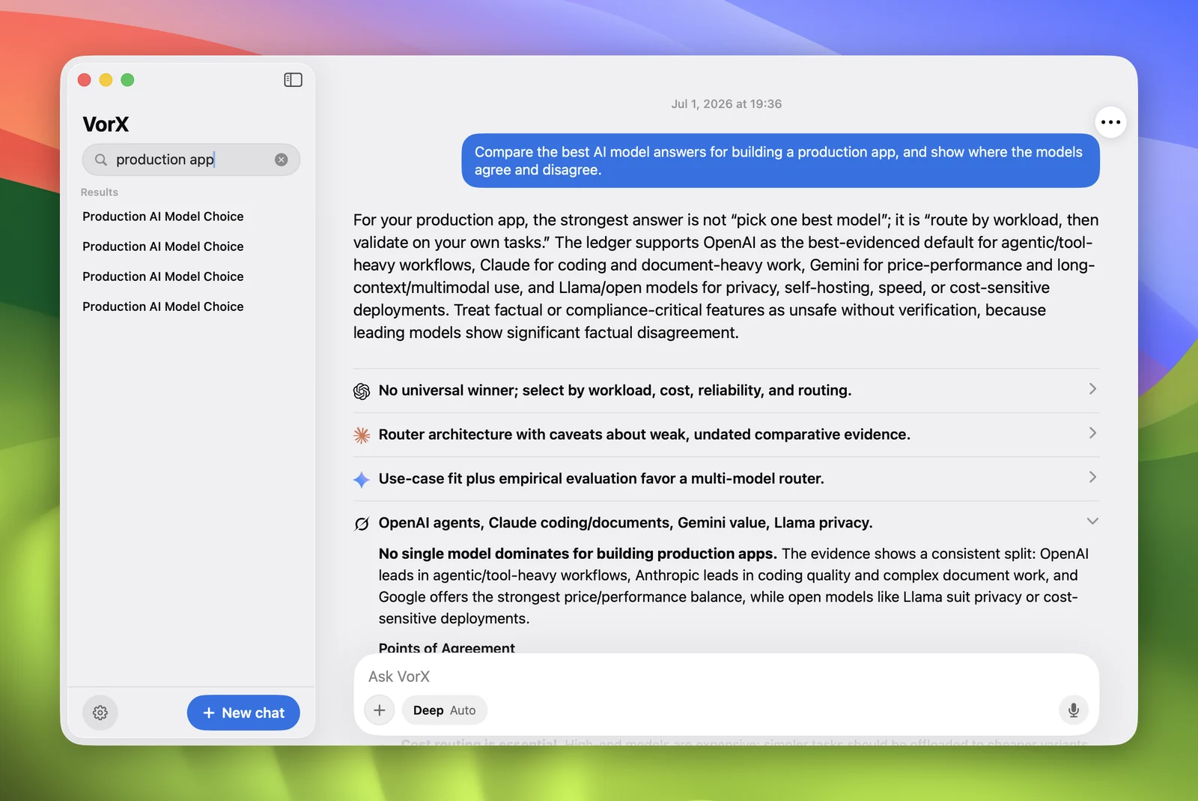The image size is (1198, 801).
Task: Open the three-dot more options menu
Action: click(1111, 122)
